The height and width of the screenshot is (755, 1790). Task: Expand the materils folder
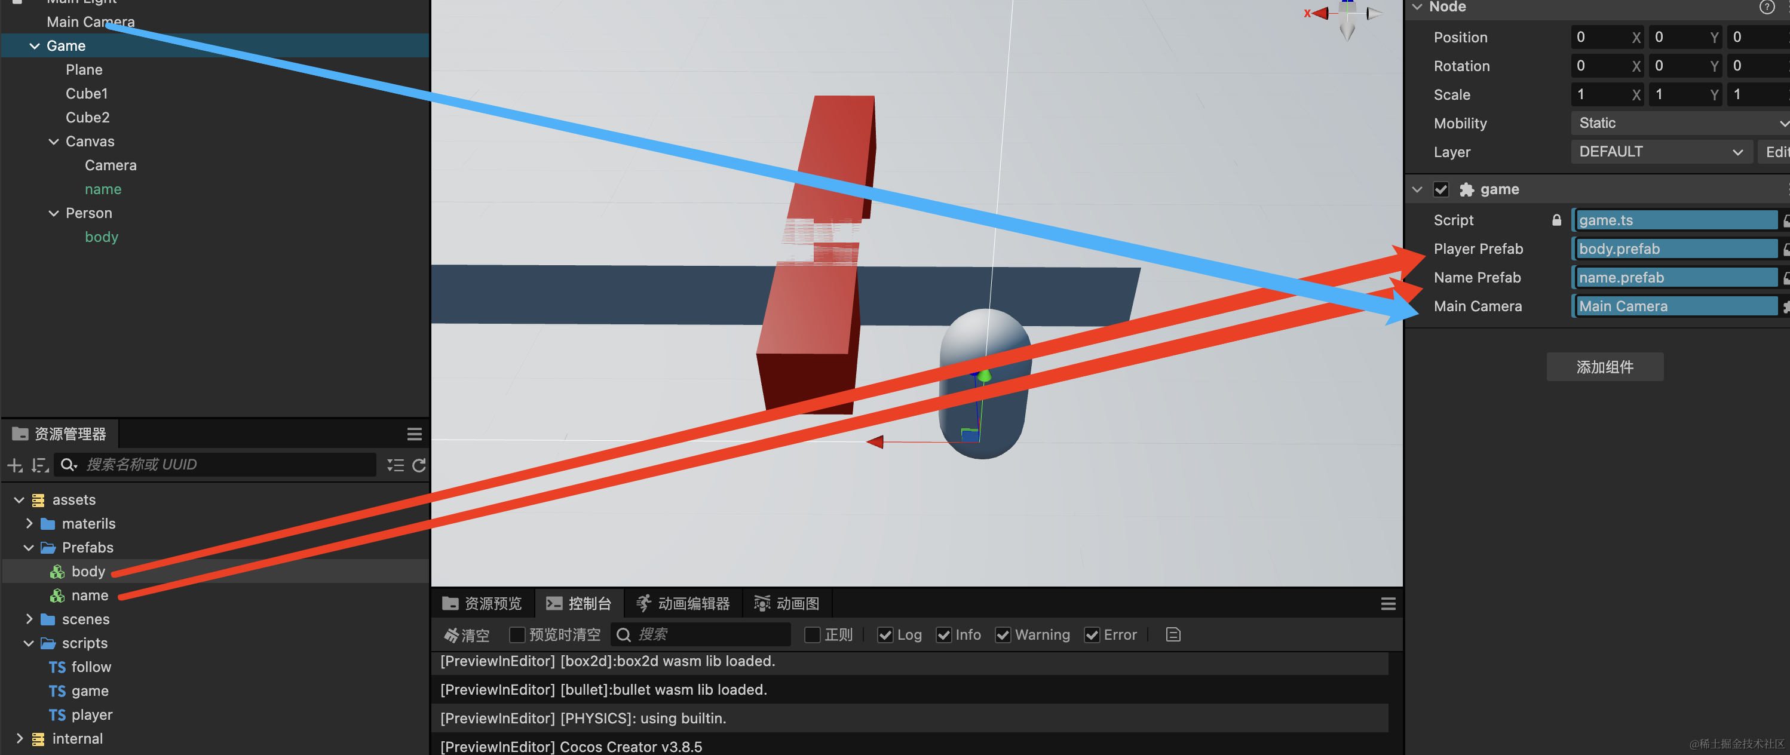click(29, 523)
